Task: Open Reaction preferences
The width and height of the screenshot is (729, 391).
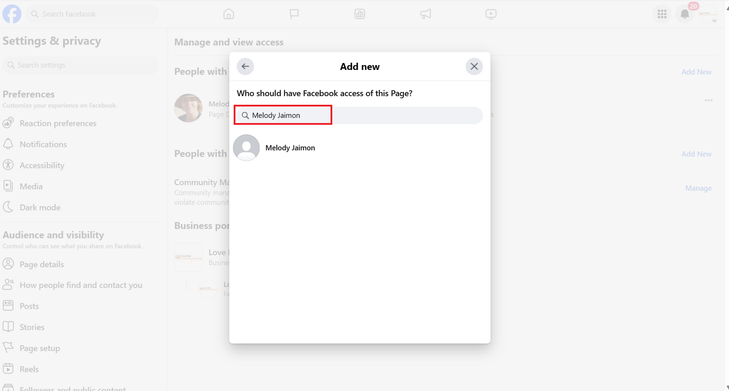Action: 58,123
